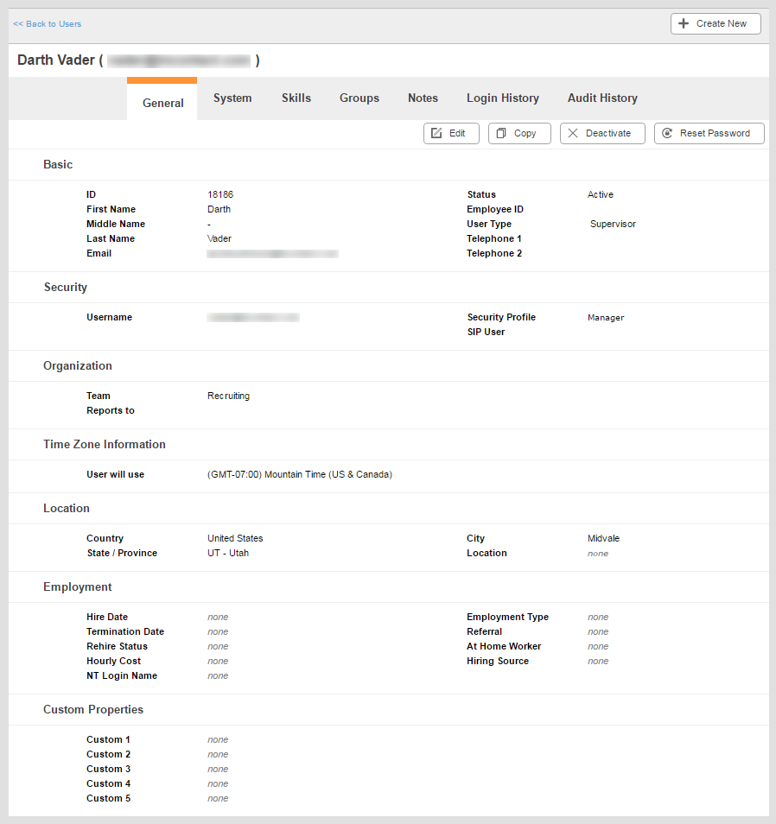Click the Create New button
Image resolution: width=776 pixels, height=824 pixels.
(716, 23)
